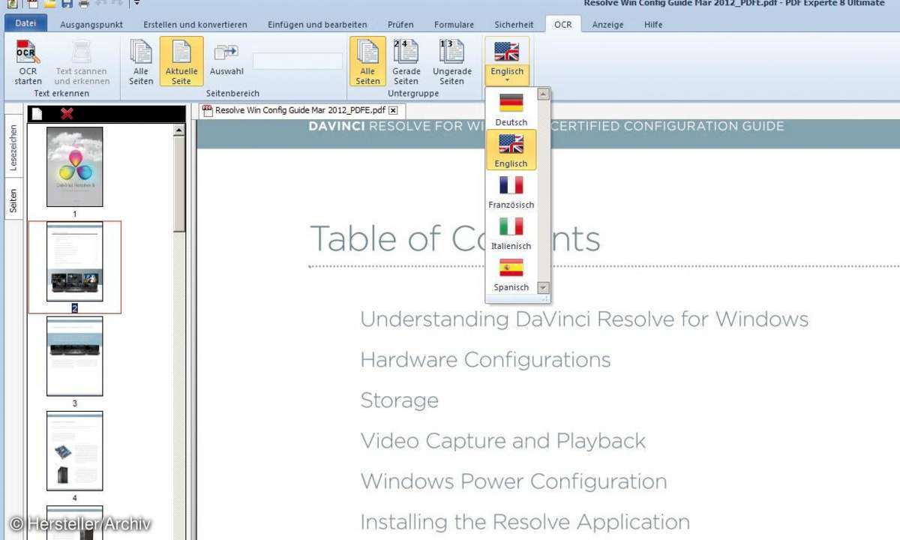Switch to Erstellen und konvertieren tab
The height and width of the screenshot is (540, 900).
[195, 25]
